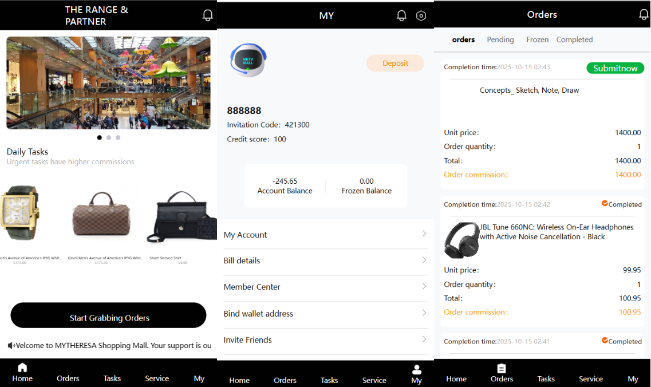651x387 pixels.
Task: Tap the JBL Tune 660NC order title
Action: coord(557,232)
